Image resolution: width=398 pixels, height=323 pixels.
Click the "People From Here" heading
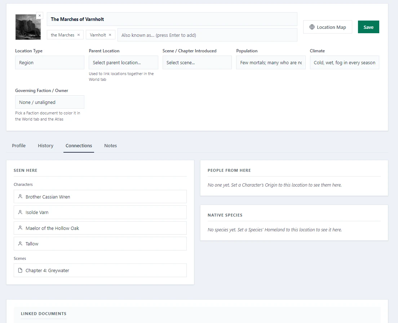[229, 170]
